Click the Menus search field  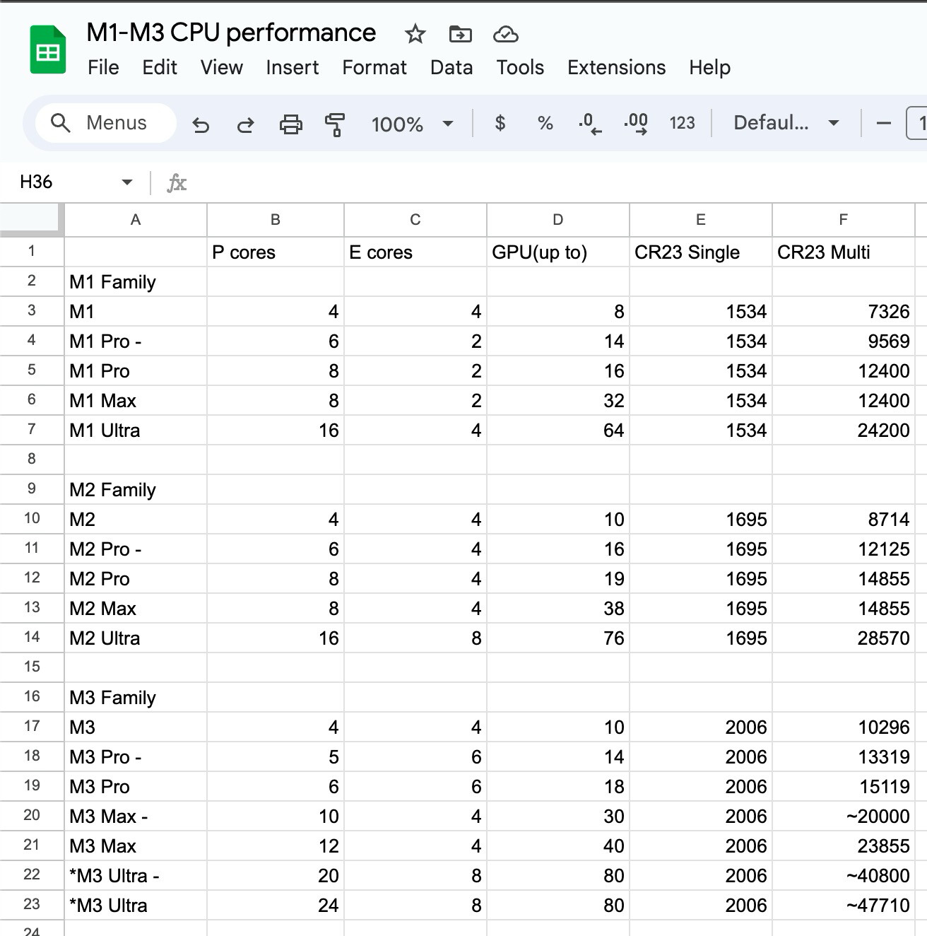pyautogui.click(x=106, y=124)
